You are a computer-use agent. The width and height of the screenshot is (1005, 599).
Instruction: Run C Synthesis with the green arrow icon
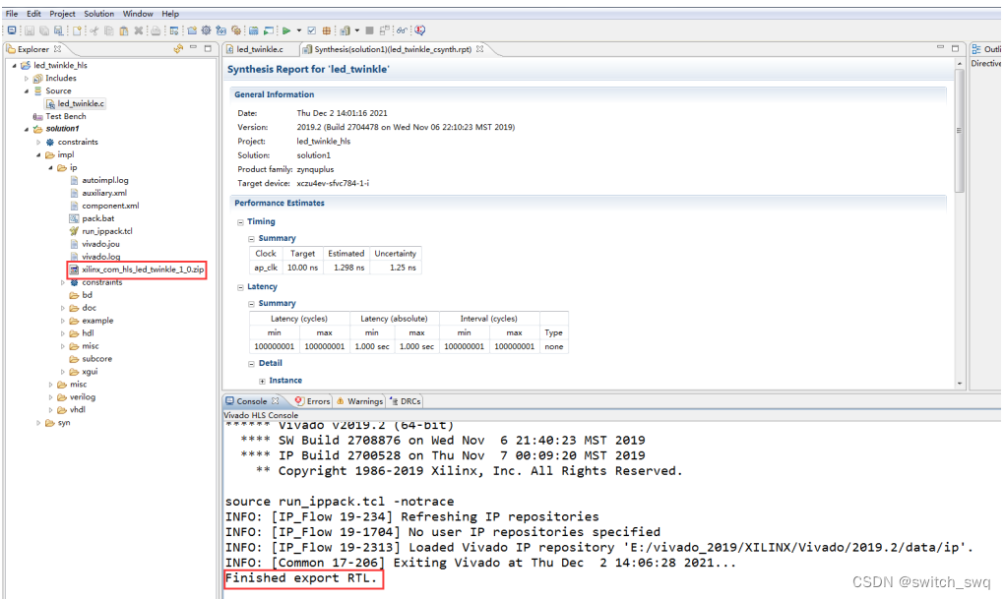[286, 30]
